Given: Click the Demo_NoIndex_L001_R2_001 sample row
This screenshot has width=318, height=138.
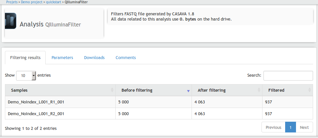Looking at the screenshot, I should pyautogui.click(x=36, y=114).
